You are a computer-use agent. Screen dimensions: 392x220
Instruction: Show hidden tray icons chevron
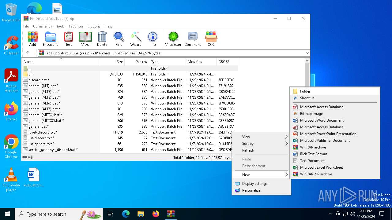pos(330,214)
